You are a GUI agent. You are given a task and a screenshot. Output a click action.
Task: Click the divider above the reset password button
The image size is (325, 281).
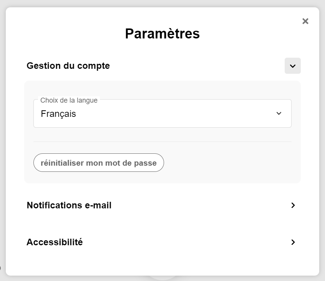pos(162,141)
